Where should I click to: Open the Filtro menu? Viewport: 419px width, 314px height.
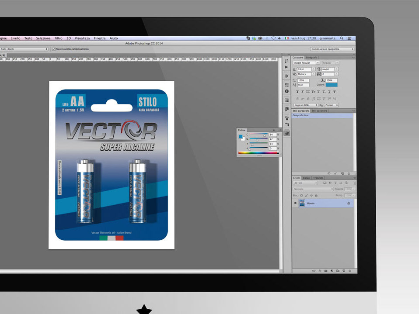coord(58,38)
